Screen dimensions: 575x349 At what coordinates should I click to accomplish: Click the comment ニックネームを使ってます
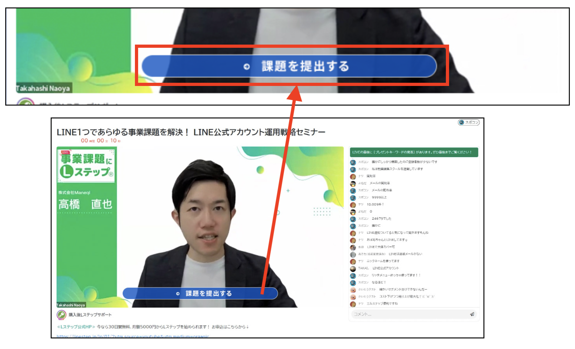coord(383,261)
